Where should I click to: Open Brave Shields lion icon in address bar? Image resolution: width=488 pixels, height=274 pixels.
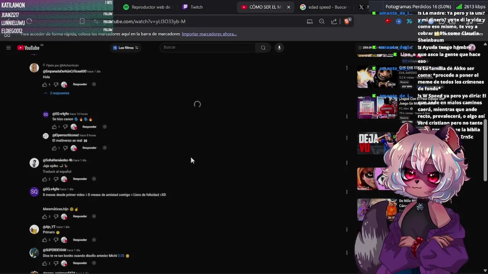click(x=347, y=21)
